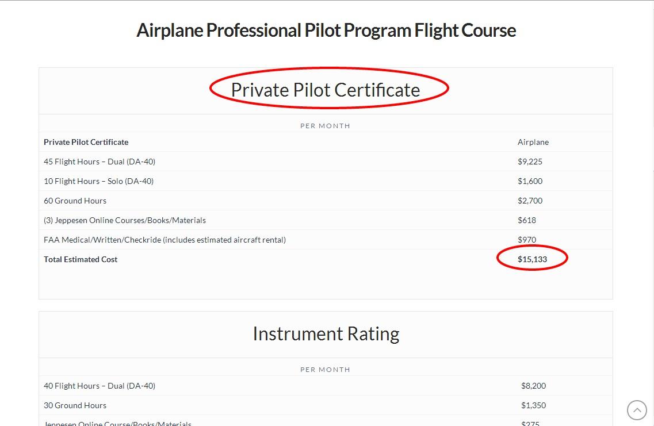This screenshot has width=654, height=426.
Task: Click the $9,225 price value
Action: (x=530, y=162)
